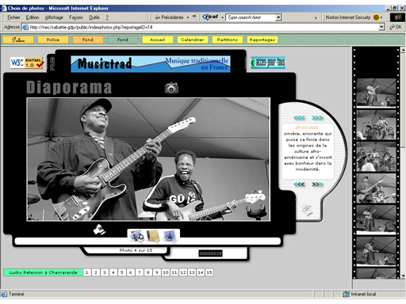The height and width of the screenshot is (304, 406).
Task: Click the photo stack icon in the dock
Action: click(x=136, y=235)
